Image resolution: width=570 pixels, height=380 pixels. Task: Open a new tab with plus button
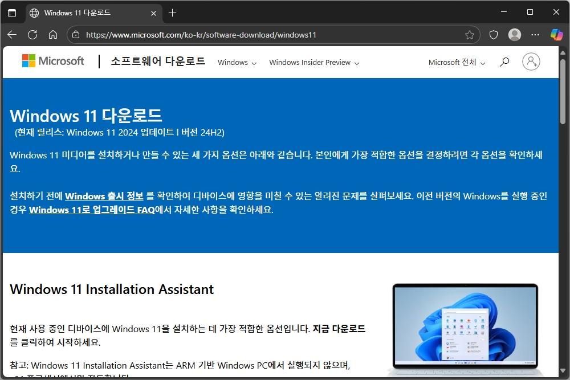(x=172, y=13)
